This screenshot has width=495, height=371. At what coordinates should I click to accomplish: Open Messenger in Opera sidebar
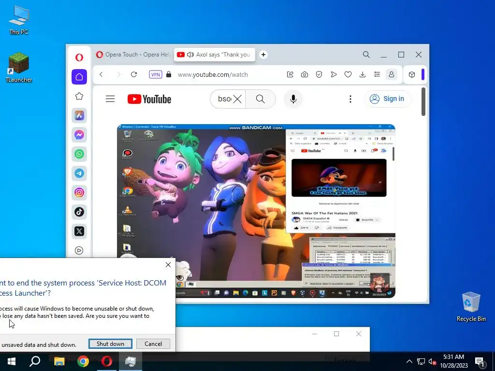point(79,135)
